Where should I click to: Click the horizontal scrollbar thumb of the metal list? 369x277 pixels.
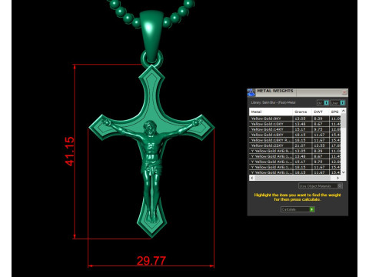pyautogui.click(x=292, y=178)
